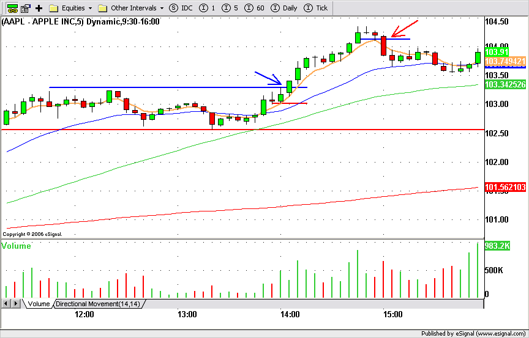
Task: Click the plus add icon
Action: (x=39, y=8)
